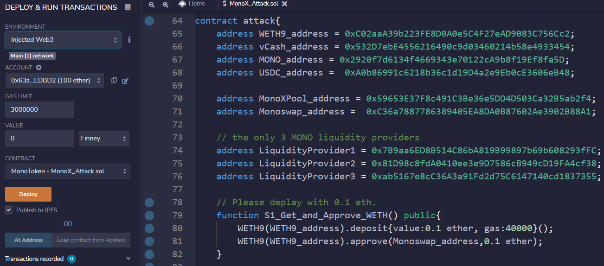Click the USDC_address declaration line
Screen dimensions: 604x266
395,73
